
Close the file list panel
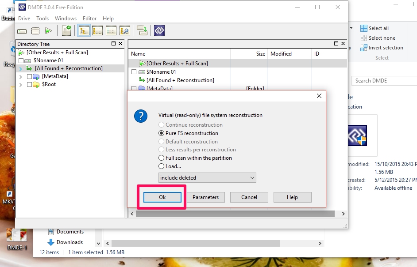pyautogui.click(x=343, y=44)
